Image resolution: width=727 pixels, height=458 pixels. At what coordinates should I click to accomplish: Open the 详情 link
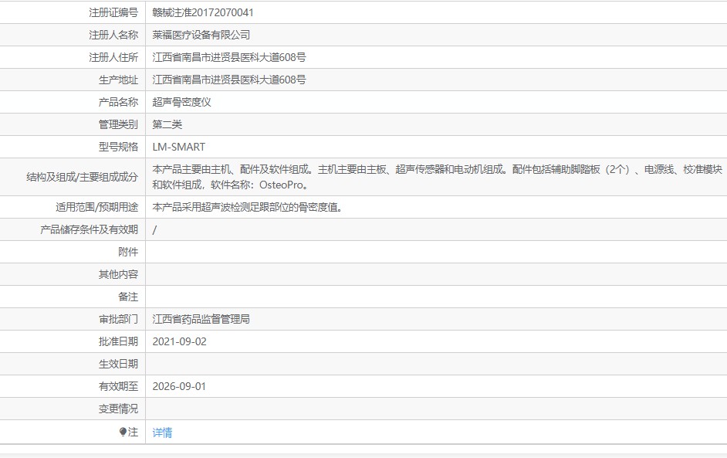click(x=162, y=433)
